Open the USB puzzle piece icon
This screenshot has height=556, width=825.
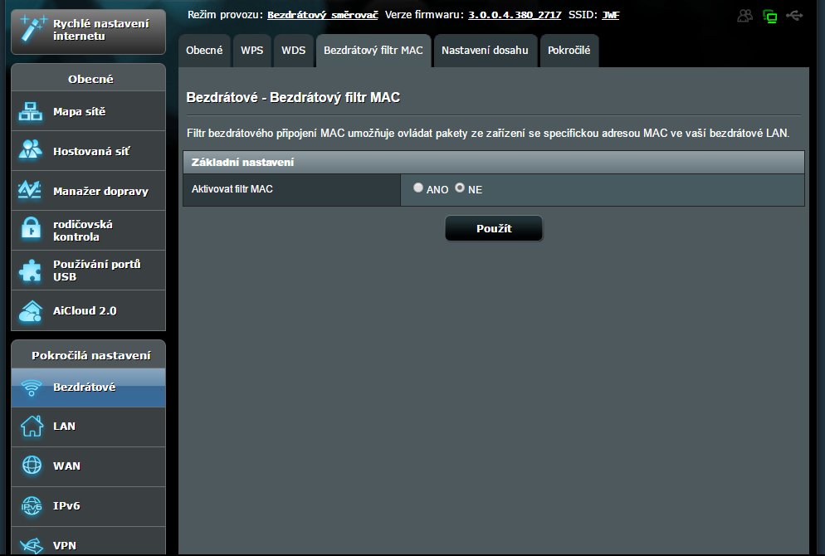31,271
